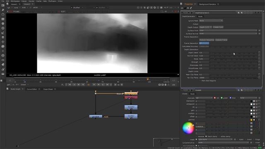Open the Surface Normal dropdown

[228, 34]
